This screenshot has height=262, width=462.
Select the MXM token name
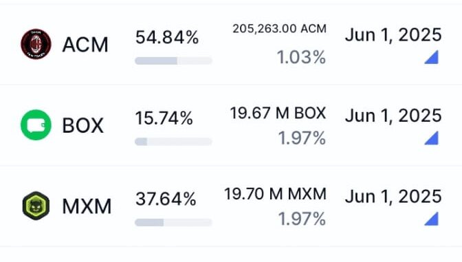[87, 206]
